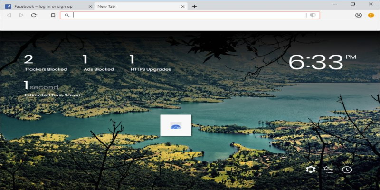
Task: Close the Facebook tab
Action: (x=89, y=6)
